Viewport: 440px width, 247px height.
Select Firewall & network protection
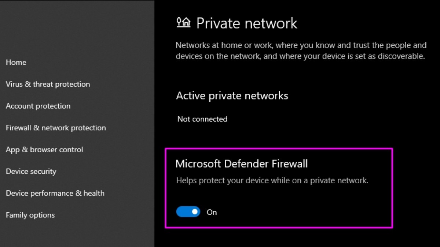click(56, 128)
